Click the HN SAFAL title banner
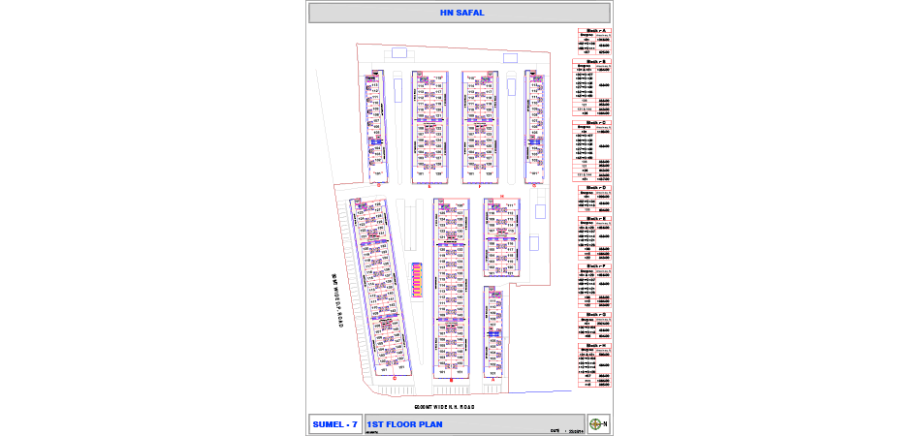Viewport: 921px width, 436px height. [460, 13]
